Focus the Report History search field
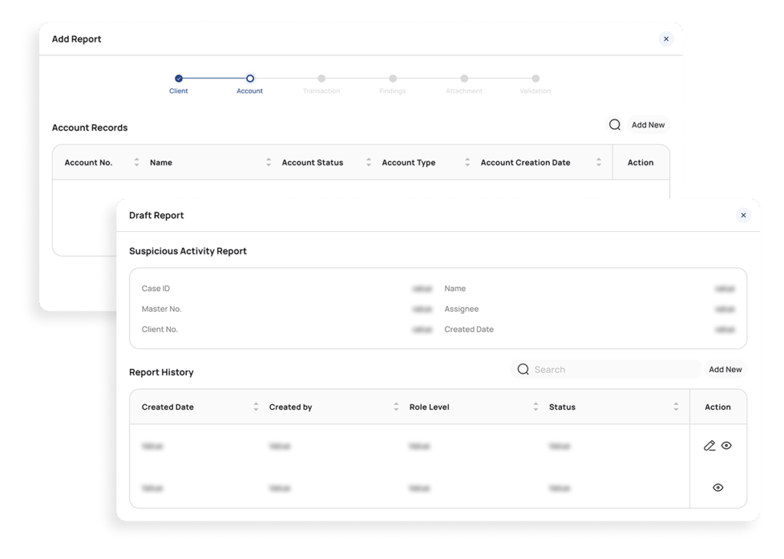Image resolution: width=784 pixels, height=559 pixels. 612,370
